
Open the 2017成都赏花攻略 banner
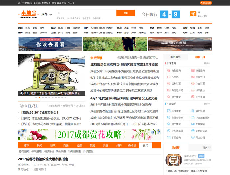(89, 134)
